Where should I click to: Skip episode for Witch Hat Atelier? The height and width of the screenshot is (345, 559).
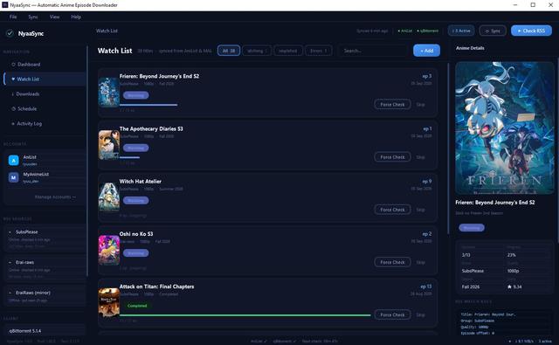[421, 210]
